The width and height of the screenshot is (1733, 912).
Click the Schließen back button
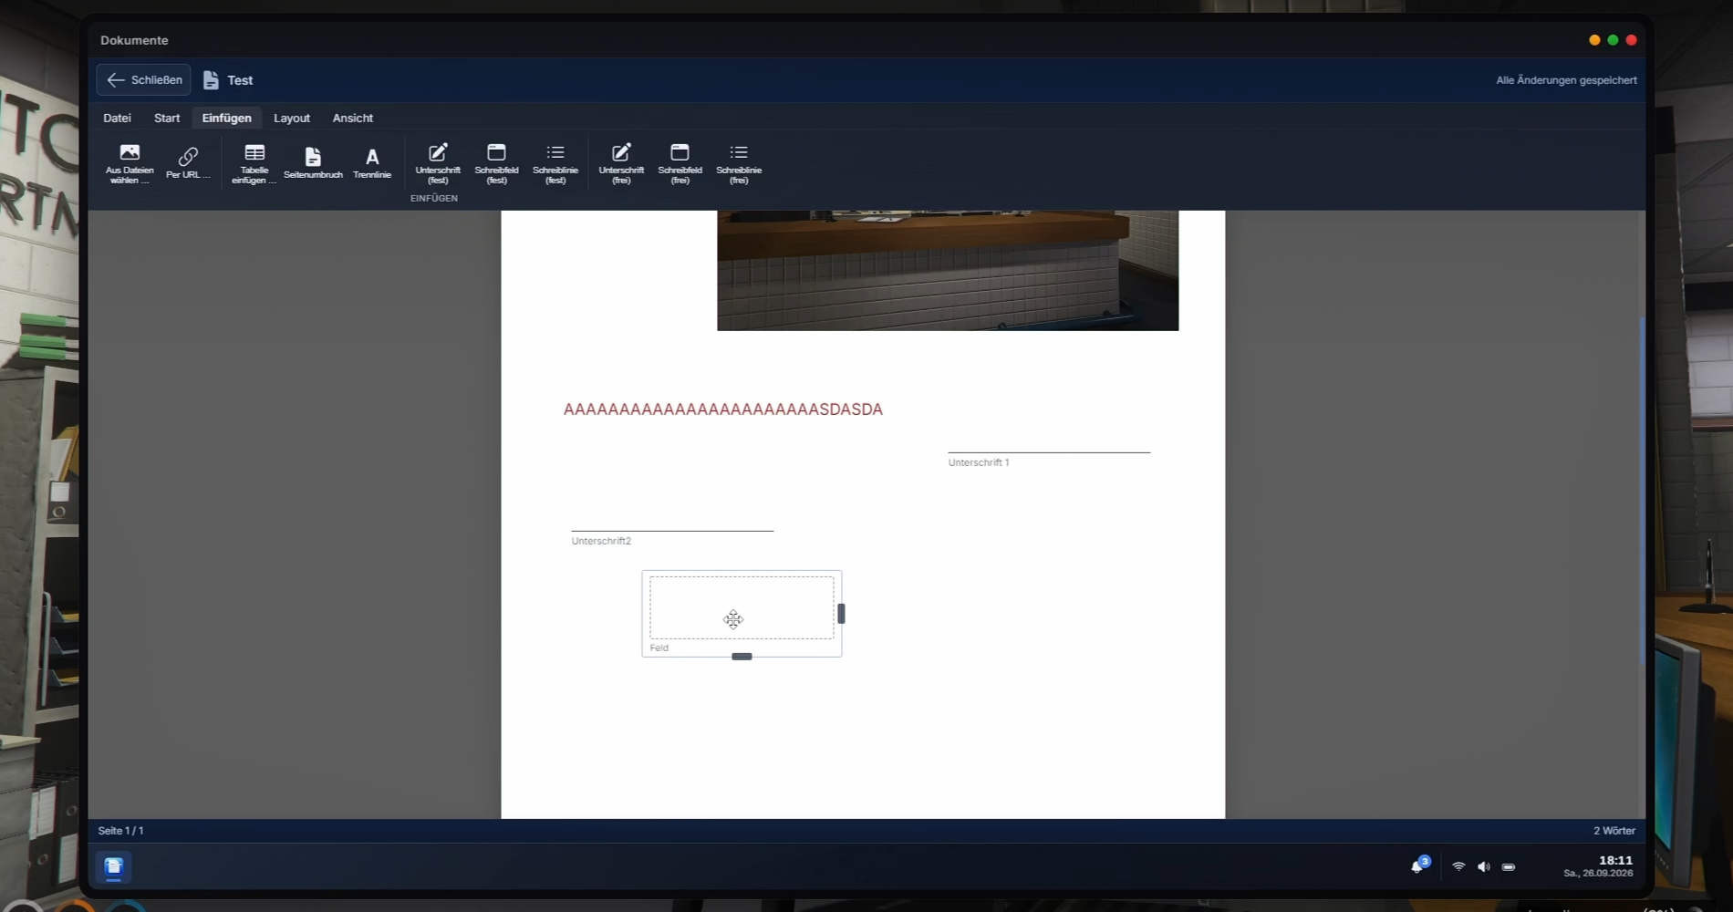click(143, 79)
